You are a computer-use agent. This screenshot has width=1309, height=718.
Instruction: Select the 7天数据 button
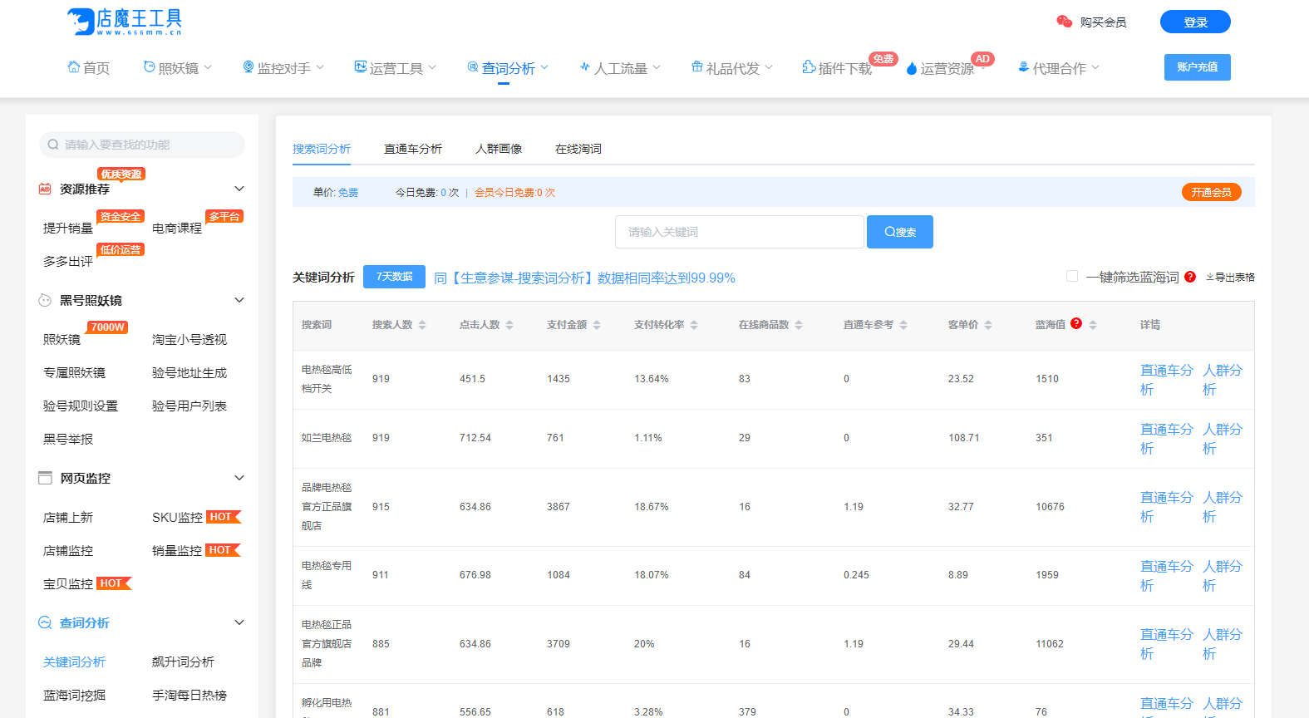click(x=394, y=277)
